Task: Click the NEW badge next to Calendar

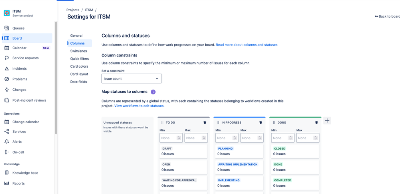Action: point(46,48)
